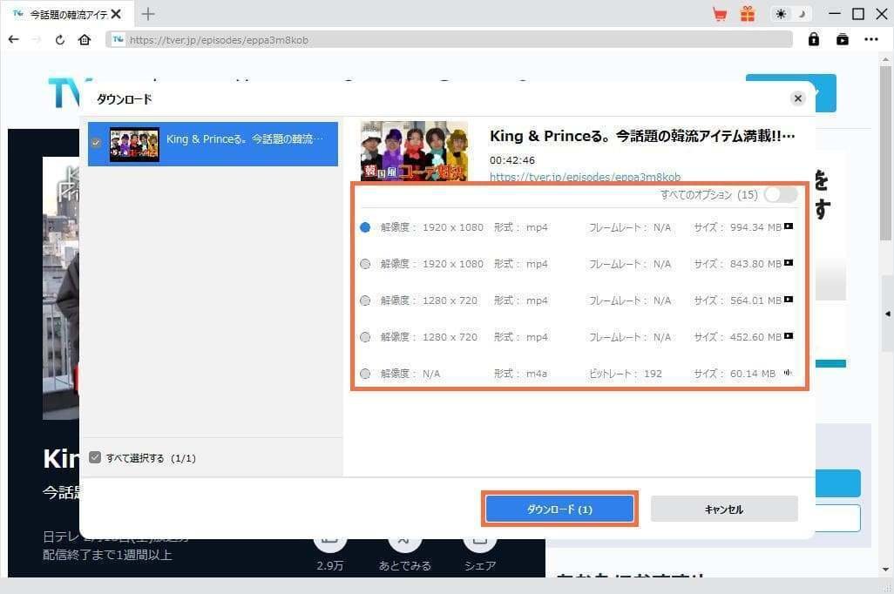
Task: Click the page vertical scrollbar
Action: coord(885,154)
